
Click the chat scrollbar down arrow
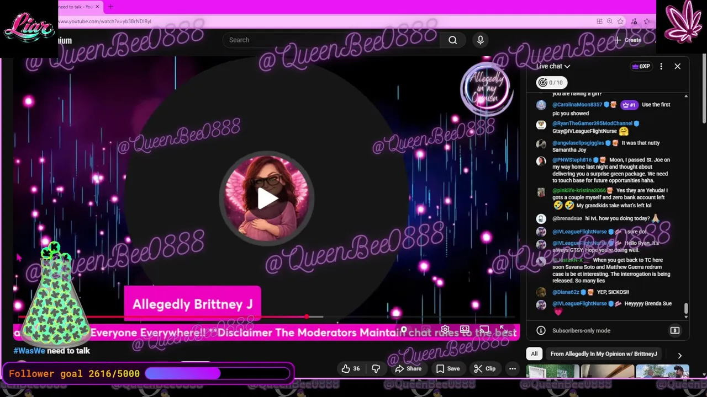pyautogui.click(x=686, y=316)
